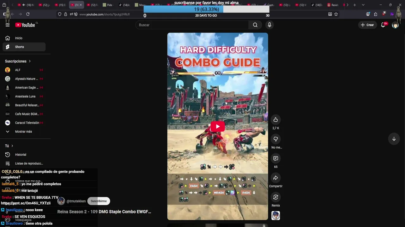Click the @tmutekken channel name
The image size is (405, 227).
click(x=76, y=201)
